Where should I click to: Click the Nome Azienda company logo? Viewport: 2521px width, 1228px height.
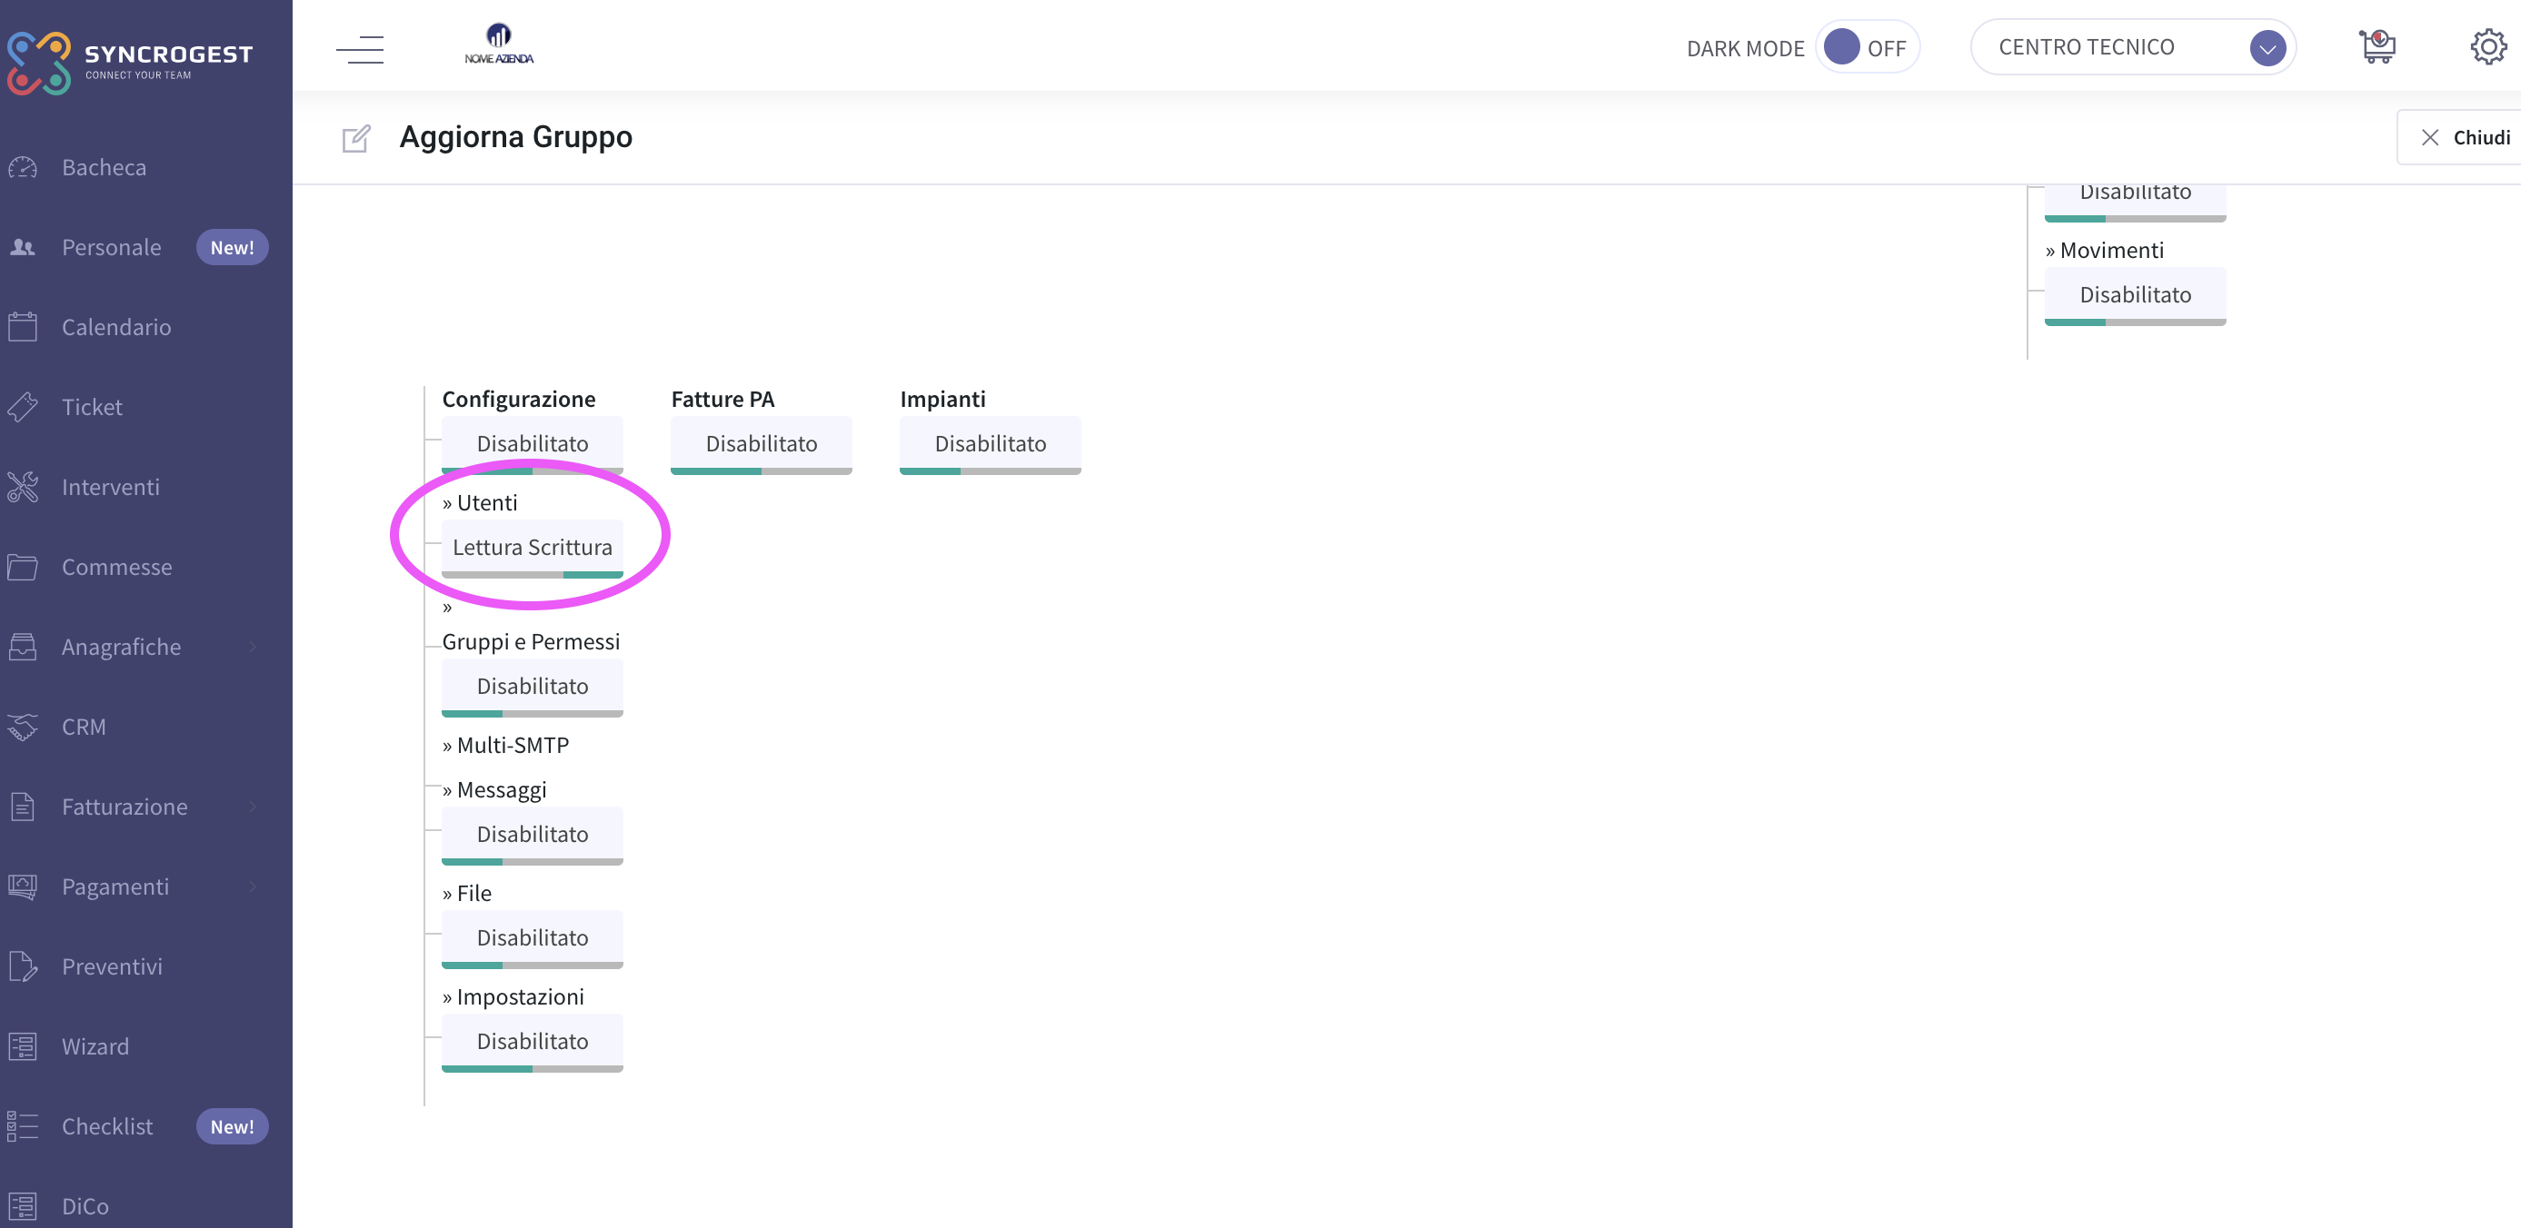pyautogui.click(x=499, y=45)
